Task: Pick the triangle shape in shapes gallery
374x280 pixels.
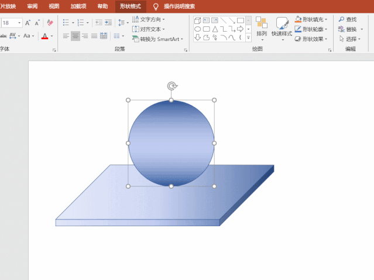Action: [215, 29]
